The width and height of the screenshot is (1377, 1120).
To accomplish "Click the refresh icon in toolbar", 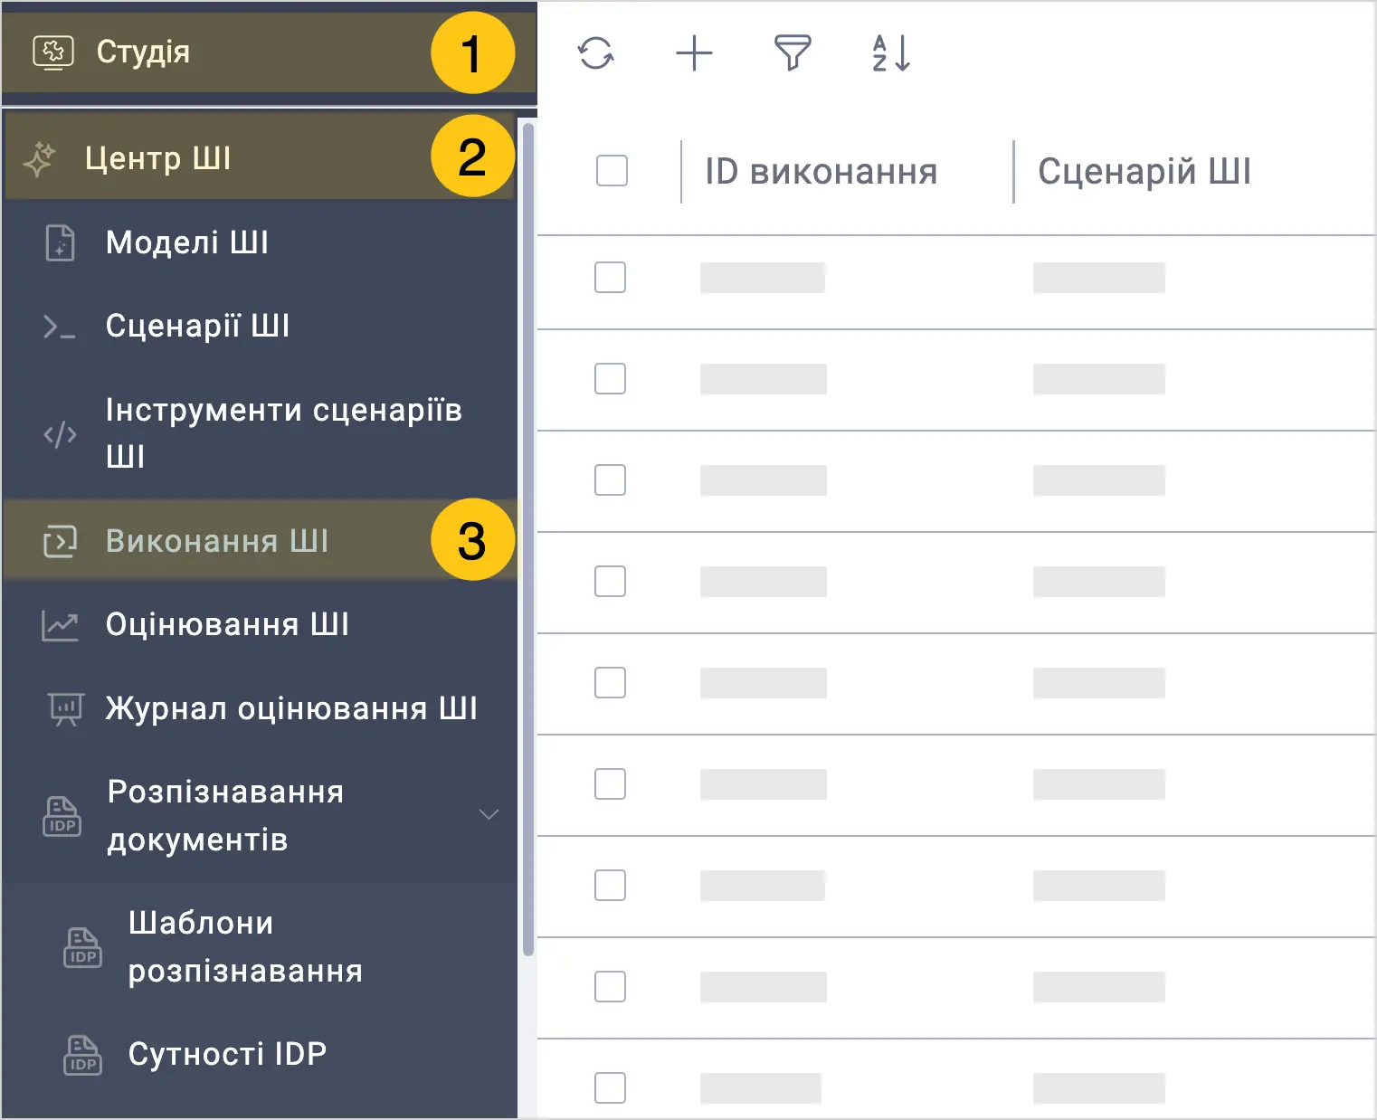I will pos(595,53).
